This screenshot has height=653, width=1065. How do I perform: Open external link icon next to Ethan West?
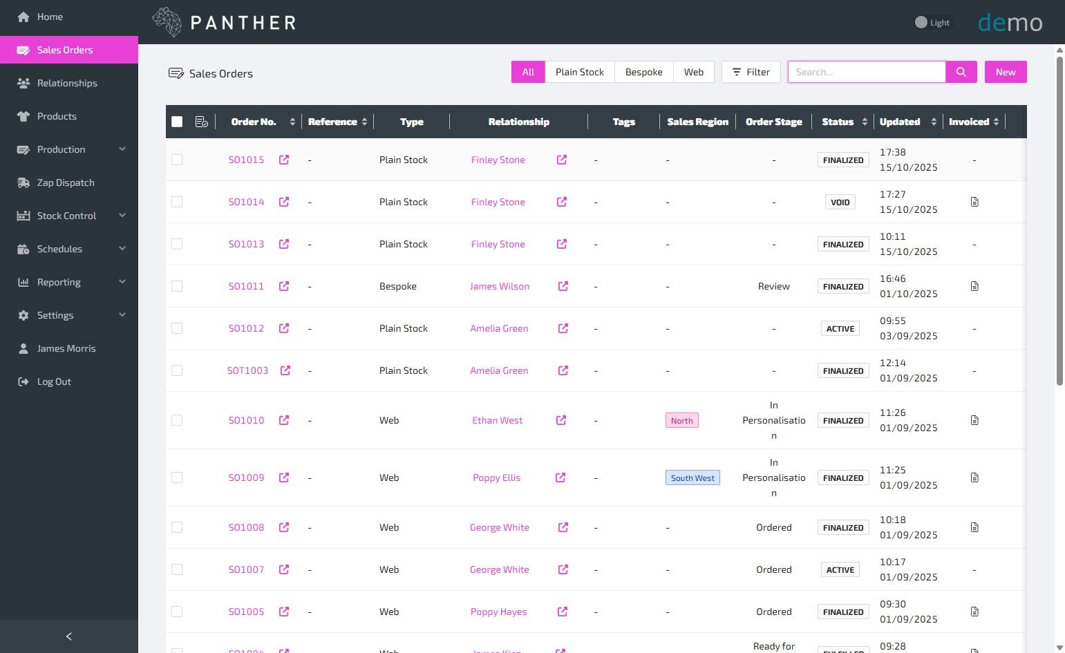[x=561, y=420]
